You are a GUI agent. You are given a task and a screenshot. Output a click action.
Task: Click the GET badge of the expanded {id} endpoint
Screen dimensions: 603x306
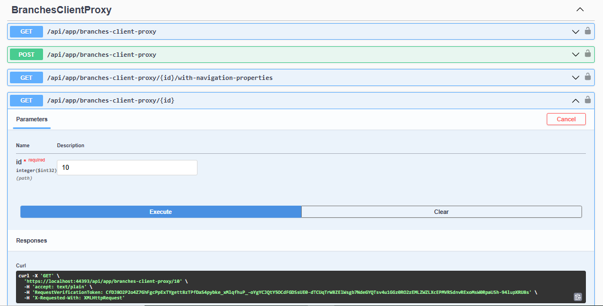(x=26, y=100)
